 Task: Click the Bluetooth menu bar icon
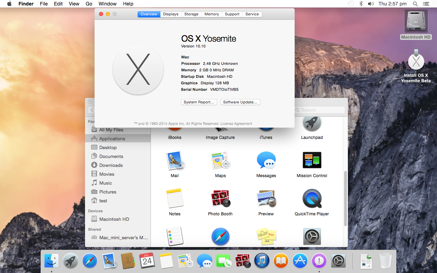click(x=361, y=4)
